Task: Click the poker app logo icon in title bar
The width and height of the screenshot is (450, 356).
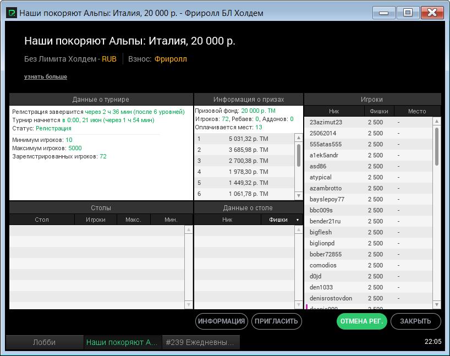Action: click(11, 13)
